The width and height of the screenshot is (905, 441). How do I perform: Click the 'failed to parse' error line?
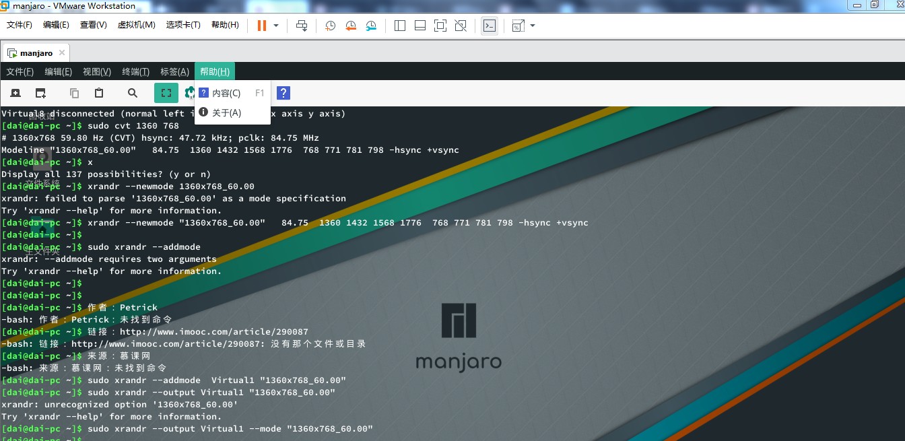[x=174, y=199]
